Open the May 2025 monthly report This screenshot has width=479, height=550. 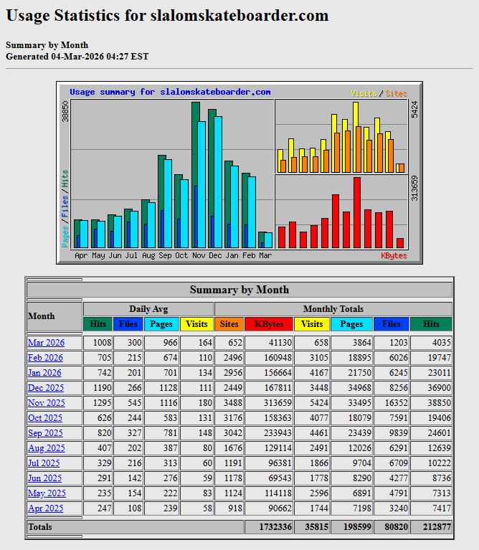pyautogui.click(x=46, y=493)
